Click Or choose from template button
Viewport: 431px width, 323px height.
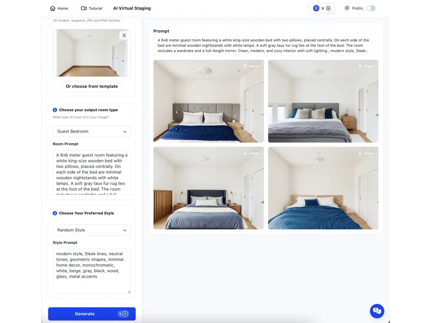pyautogui.click(x=92, y=86)
